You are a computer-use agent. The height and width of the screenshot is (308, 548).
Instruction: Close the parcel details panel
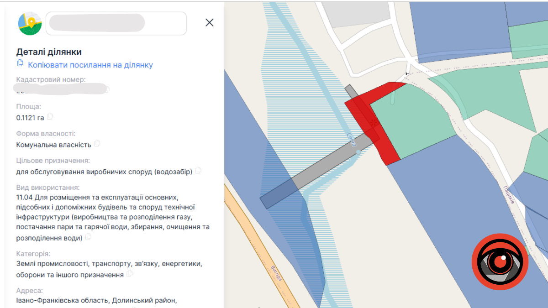tap(210, 23)
